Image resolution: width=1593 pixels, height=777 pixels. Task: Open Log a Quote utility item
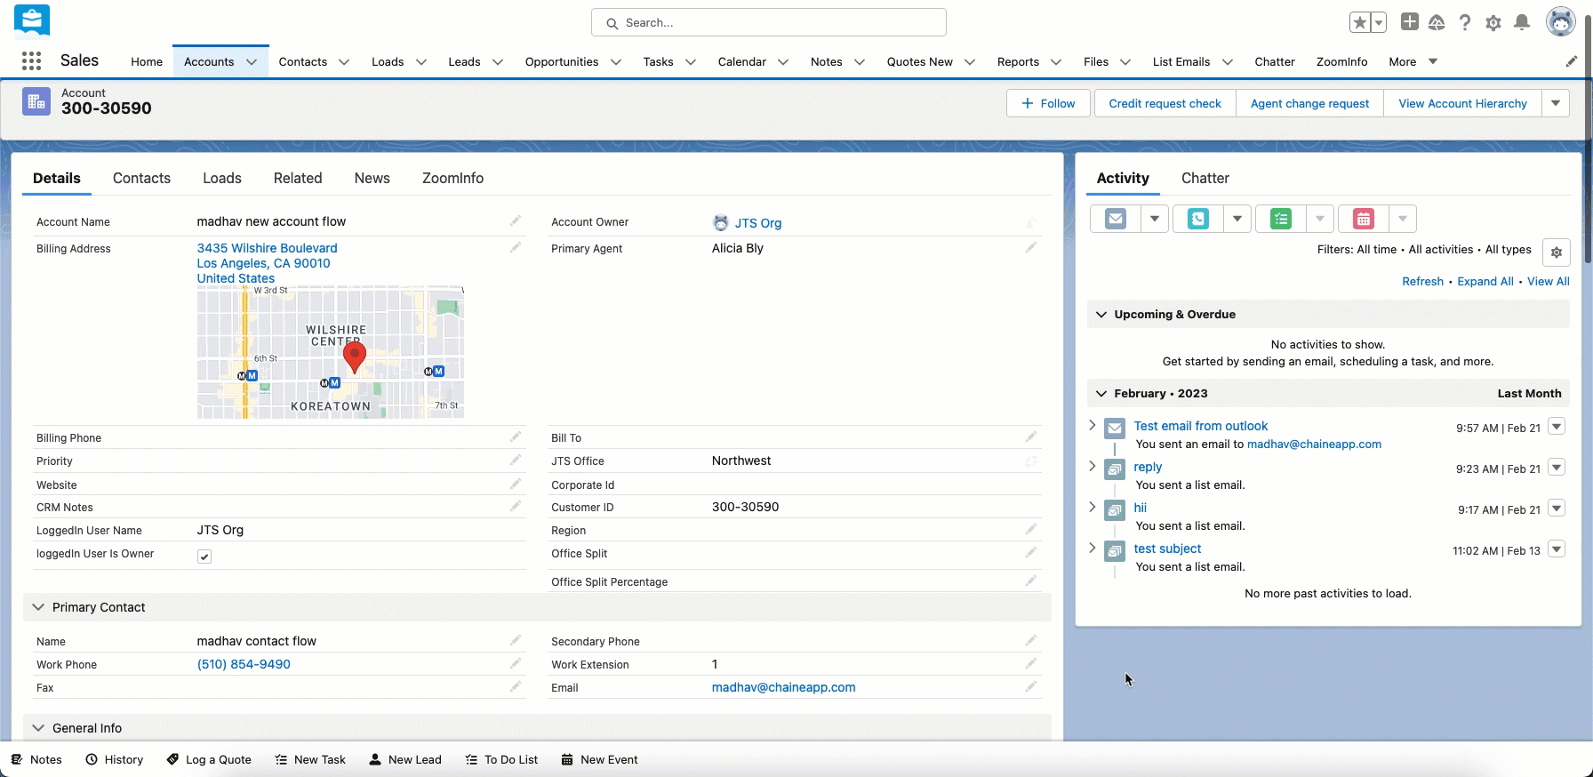[x=209, y=759]
